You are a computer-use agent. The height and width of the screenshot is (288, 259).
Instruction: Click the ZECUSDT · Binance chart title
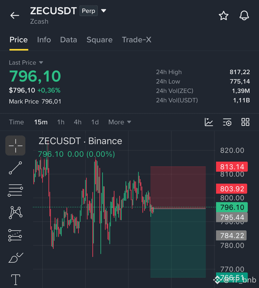[x=80, y=141]
